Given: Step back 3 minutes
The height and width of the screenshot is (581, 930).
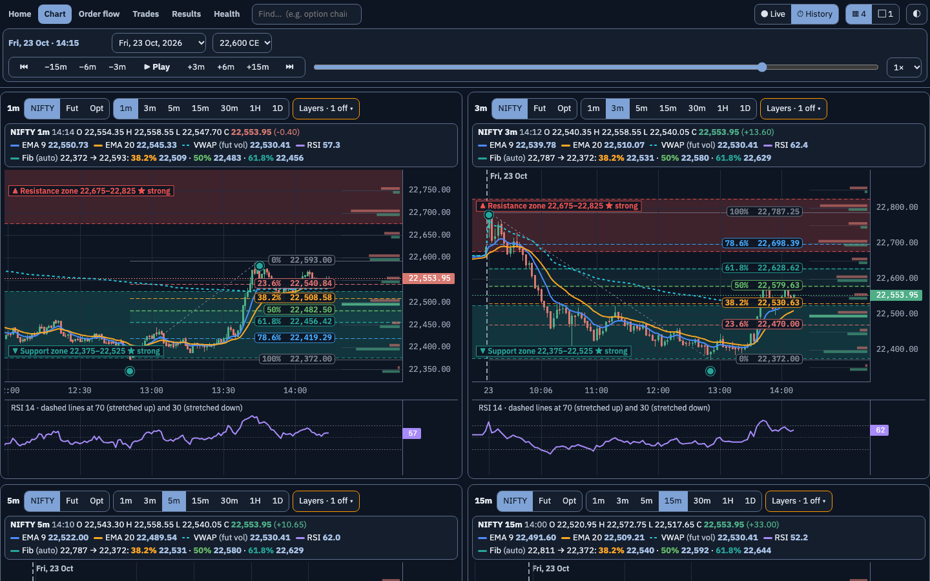Looking at the screenshot, I should (117, 67).
